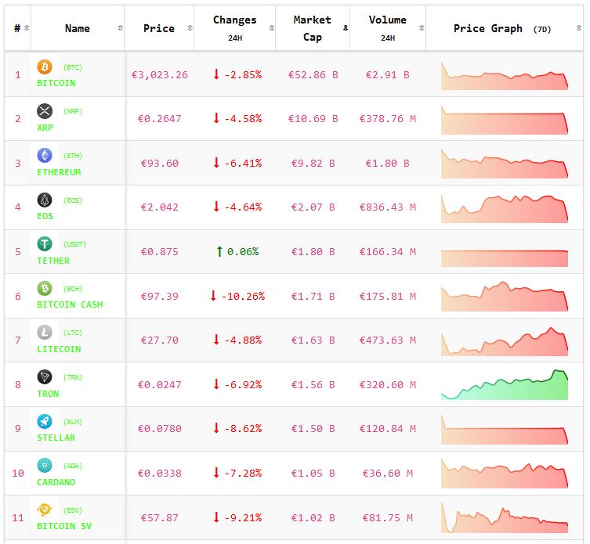Click the Ethereum diamond logo icon
Screen dimensions: 590x544
[45, 156]
